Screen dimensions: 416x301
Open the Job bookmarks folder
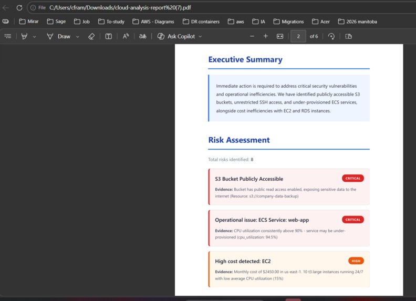click(82, 22)
